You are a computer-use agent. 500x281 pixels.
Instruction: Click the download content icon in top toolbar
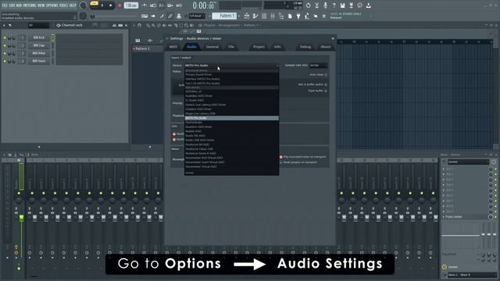pyautogui.click(x=368, y=5)
